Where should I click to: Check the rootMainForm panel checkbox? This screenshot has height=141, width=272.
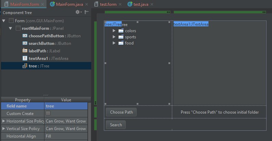point(18,28)
